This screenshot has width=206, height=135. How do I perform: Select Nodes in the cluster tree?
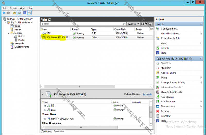click(x=18, y=30)
